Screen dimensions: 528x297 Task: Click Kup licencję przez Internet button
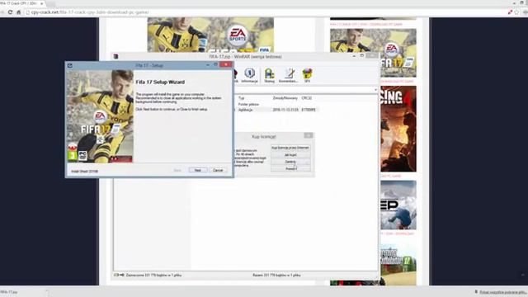point(290,148)
